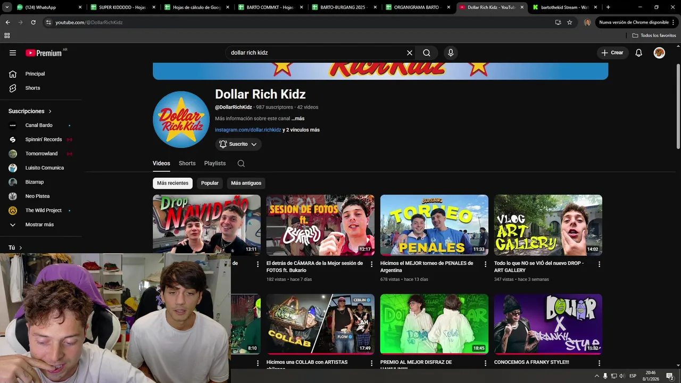Switch to Videos channel tab
The image size is (681, 383).
click(161, 163)
